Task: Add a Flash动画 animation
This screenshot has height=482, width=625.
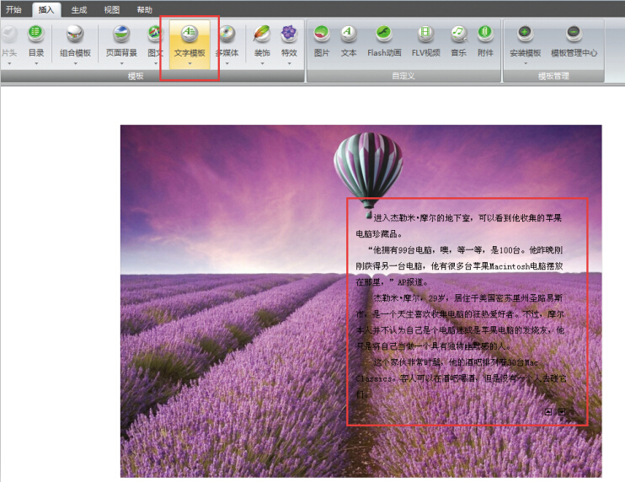Action: point(384,35)
